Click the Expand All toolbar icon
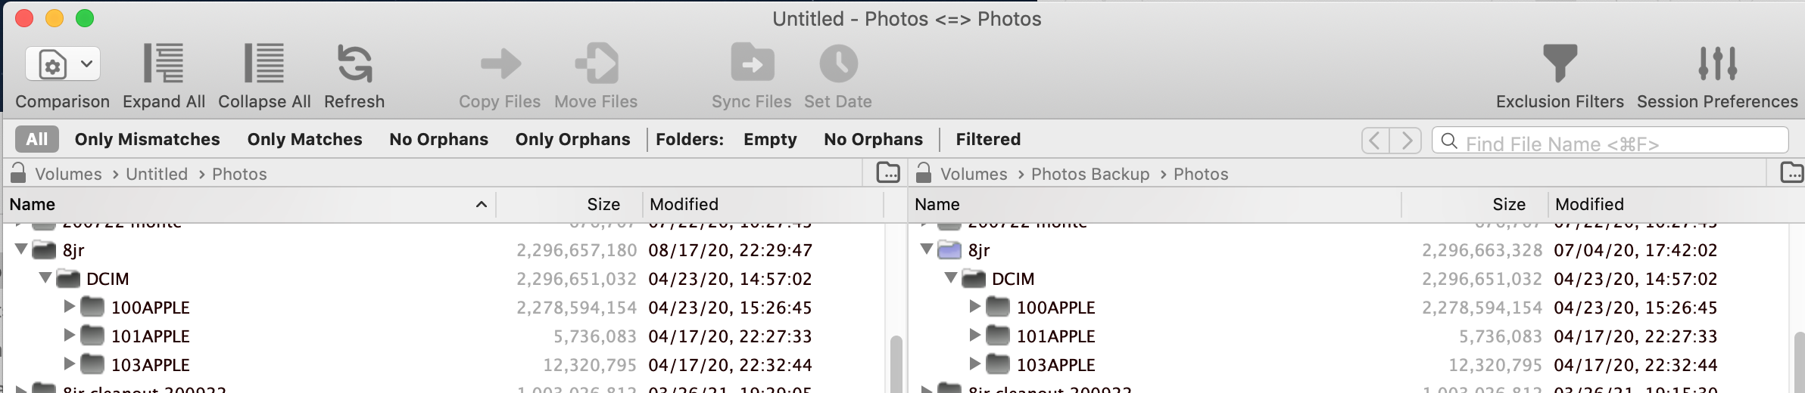The image size is (1805, 393). pos(164,63)
